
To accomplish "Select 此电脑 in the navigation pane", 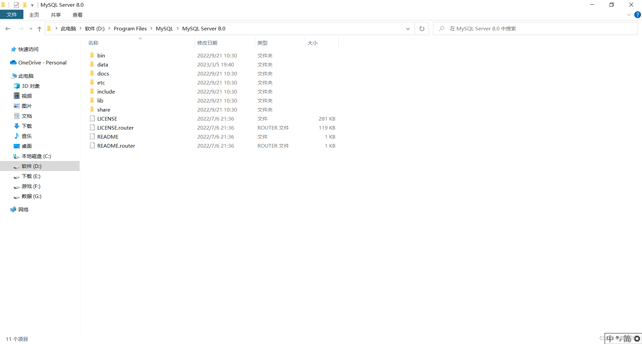I will pos(22,76).
